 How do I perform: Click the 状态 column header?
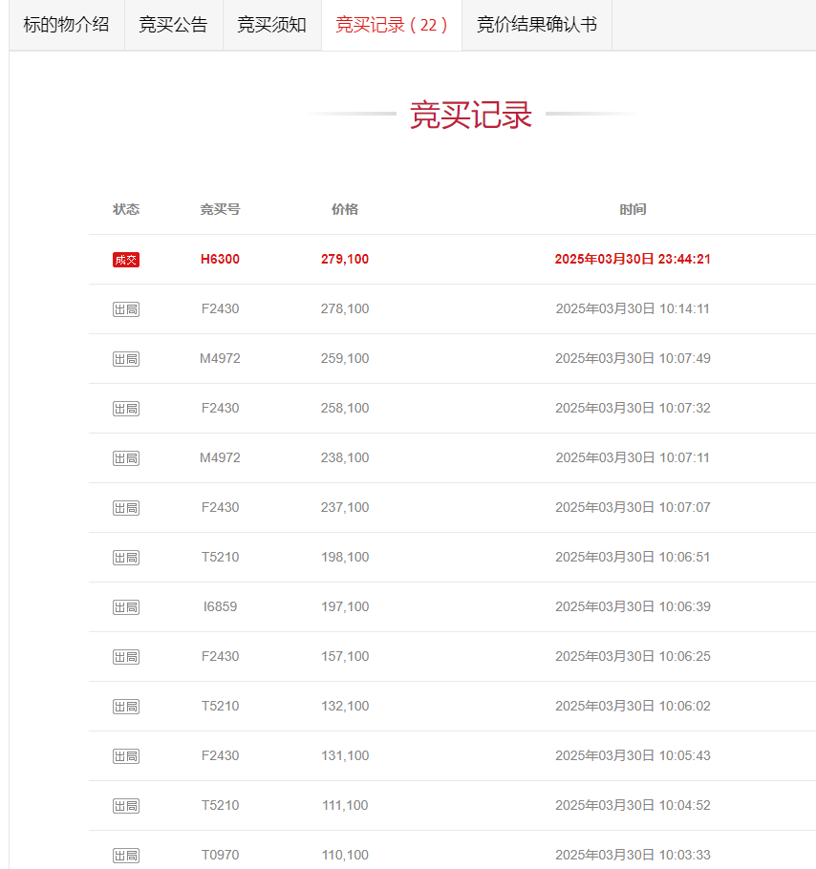[126, 209]
